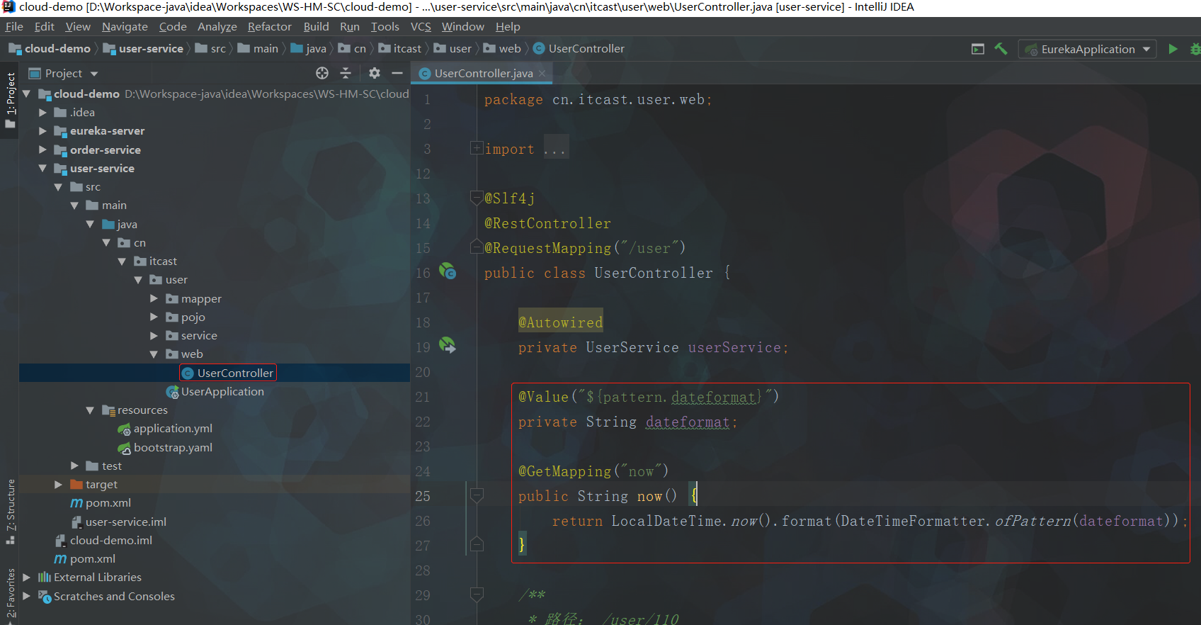The image size is (1201, 625).
Task: Click the Locate/Scroll from Source crosshair icon
Action: [322, 73]
